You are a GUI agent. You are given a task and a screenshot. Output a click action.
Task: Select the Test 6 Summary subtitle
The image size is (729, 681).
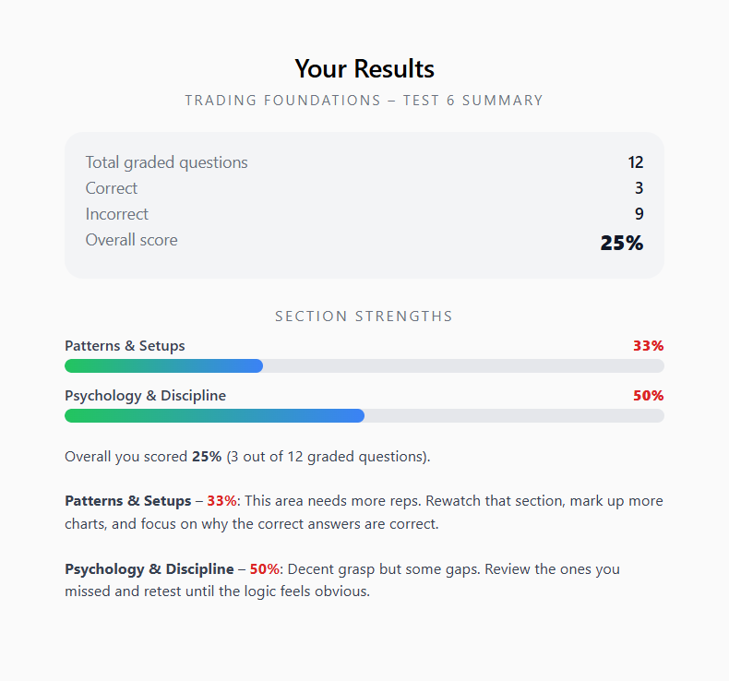point(364,100)
